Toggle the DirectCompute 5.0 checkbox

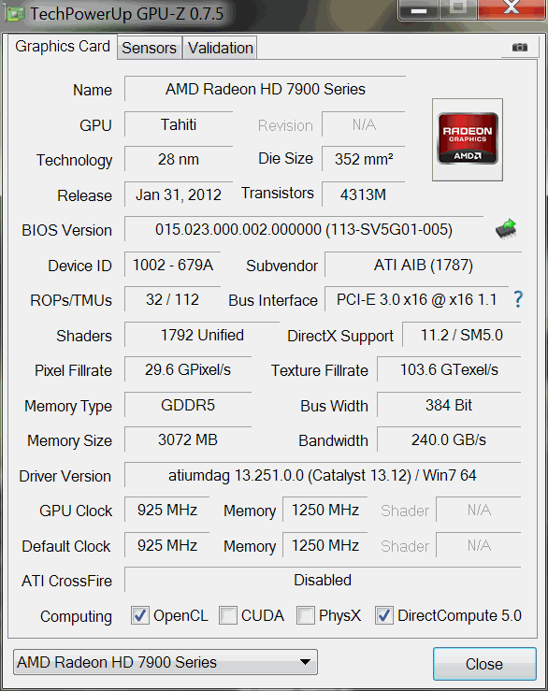coord(384,615)
